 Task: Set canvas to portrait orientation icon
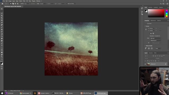151,34
